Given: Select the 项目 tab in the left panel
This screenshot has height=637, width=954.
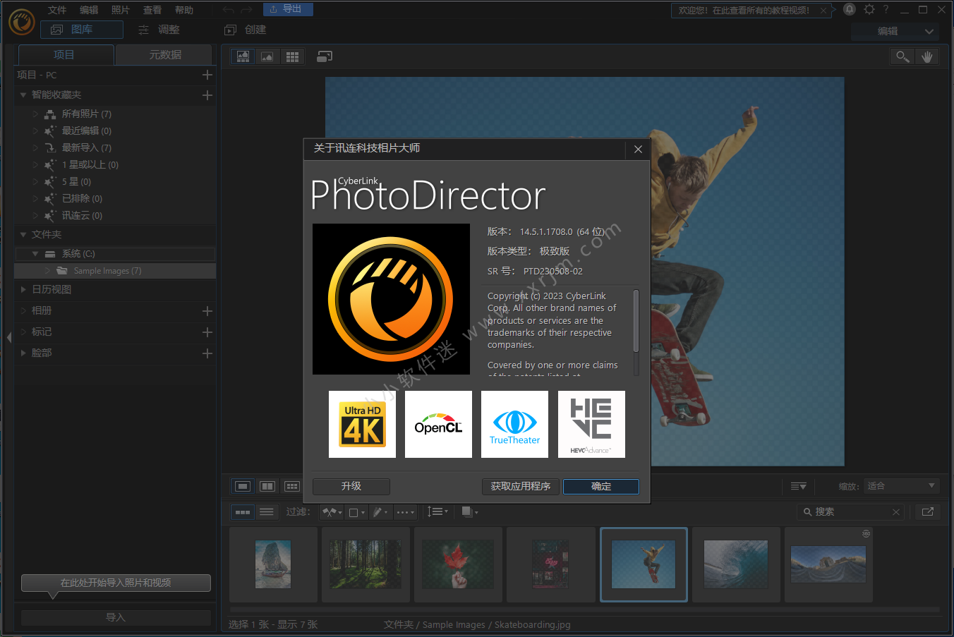Looking at the screenshot, I should pos(66,54).
